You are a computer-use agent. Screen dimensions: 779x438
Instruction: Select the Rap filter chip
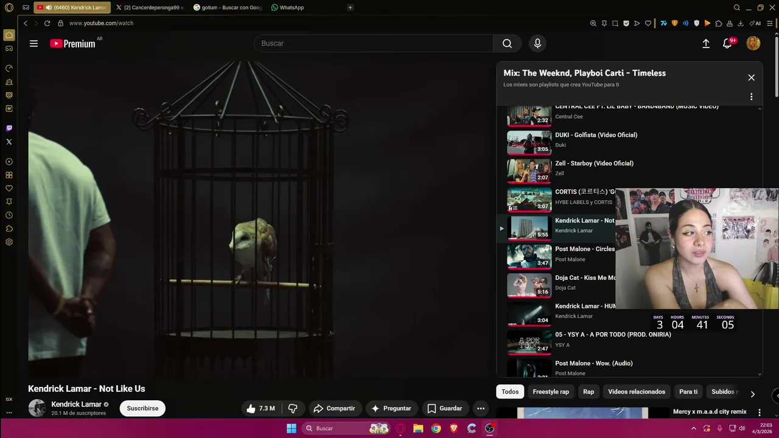[x=589, y=392]
